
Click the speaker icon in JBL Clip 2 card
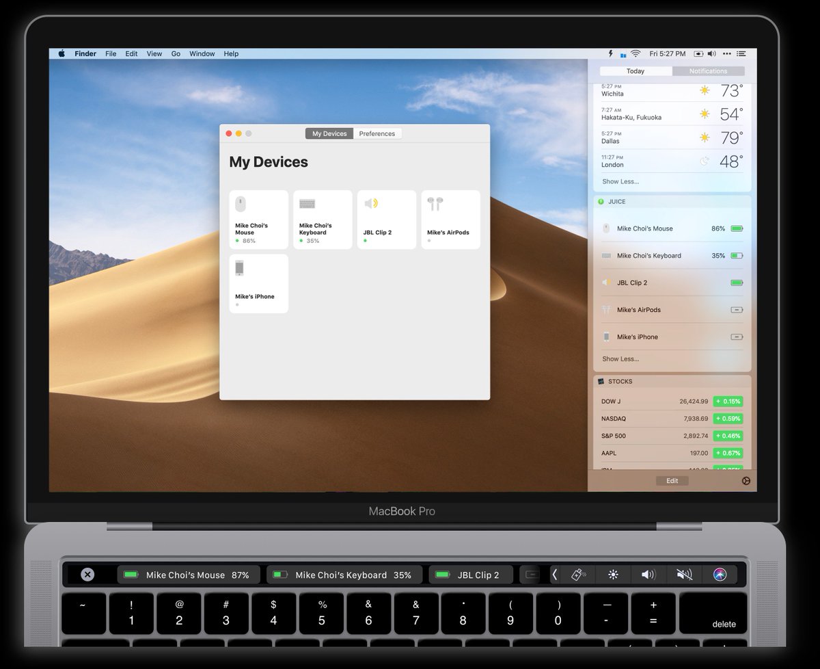point(371,203)
